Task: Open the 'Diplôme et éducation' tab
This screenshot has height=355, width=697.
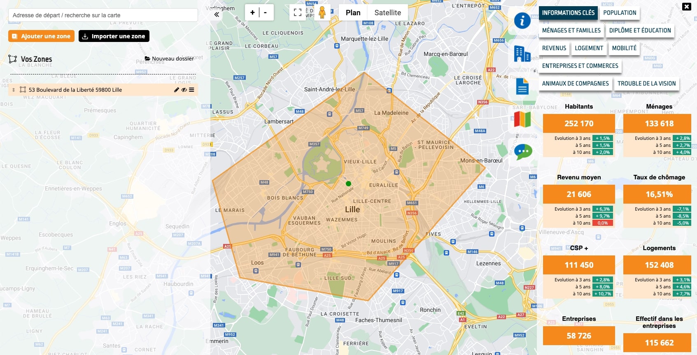Action: pos(640,30)
